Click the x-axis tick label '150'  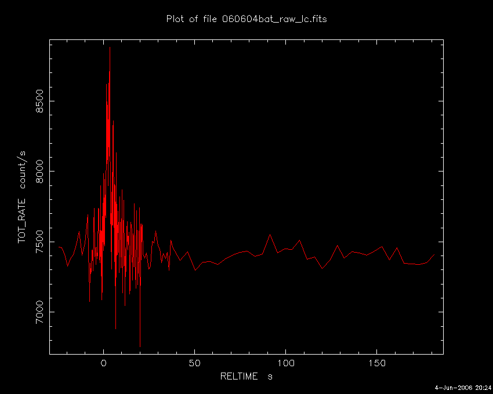[376, 363]
